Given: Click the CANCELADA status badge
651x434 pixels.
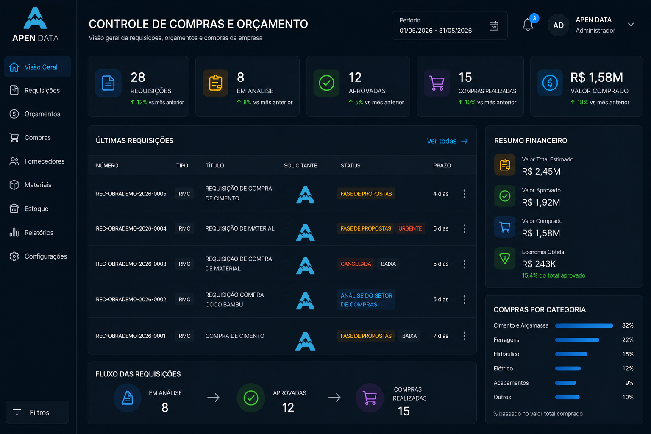Looking at the screenshot, I should click(356, 264).
